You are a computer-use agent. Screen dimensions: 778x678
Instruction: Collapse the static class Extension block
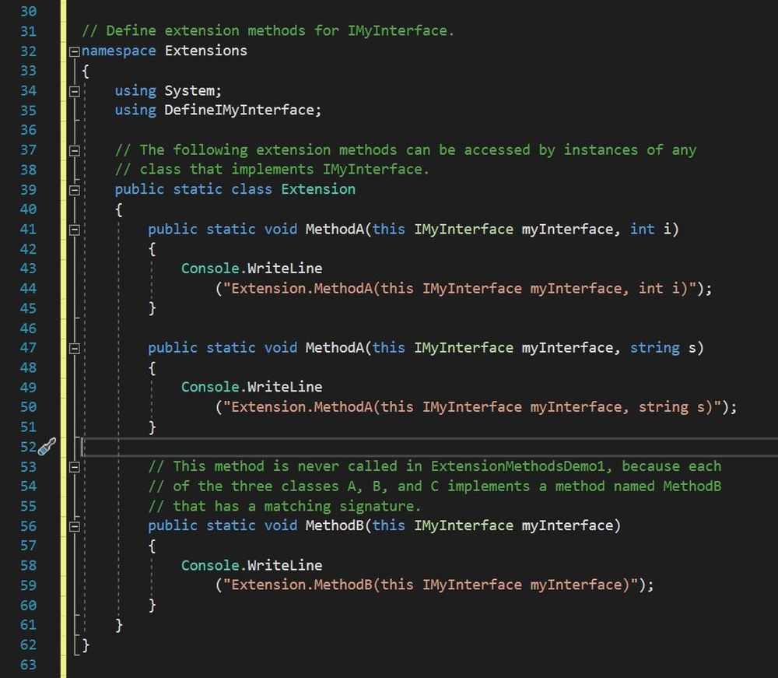(75, 190)
